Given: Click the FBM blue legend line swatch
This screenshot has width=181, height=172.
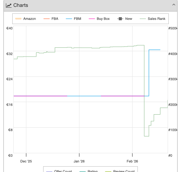Looking at the screenshot, I should (x=69, y=19).
